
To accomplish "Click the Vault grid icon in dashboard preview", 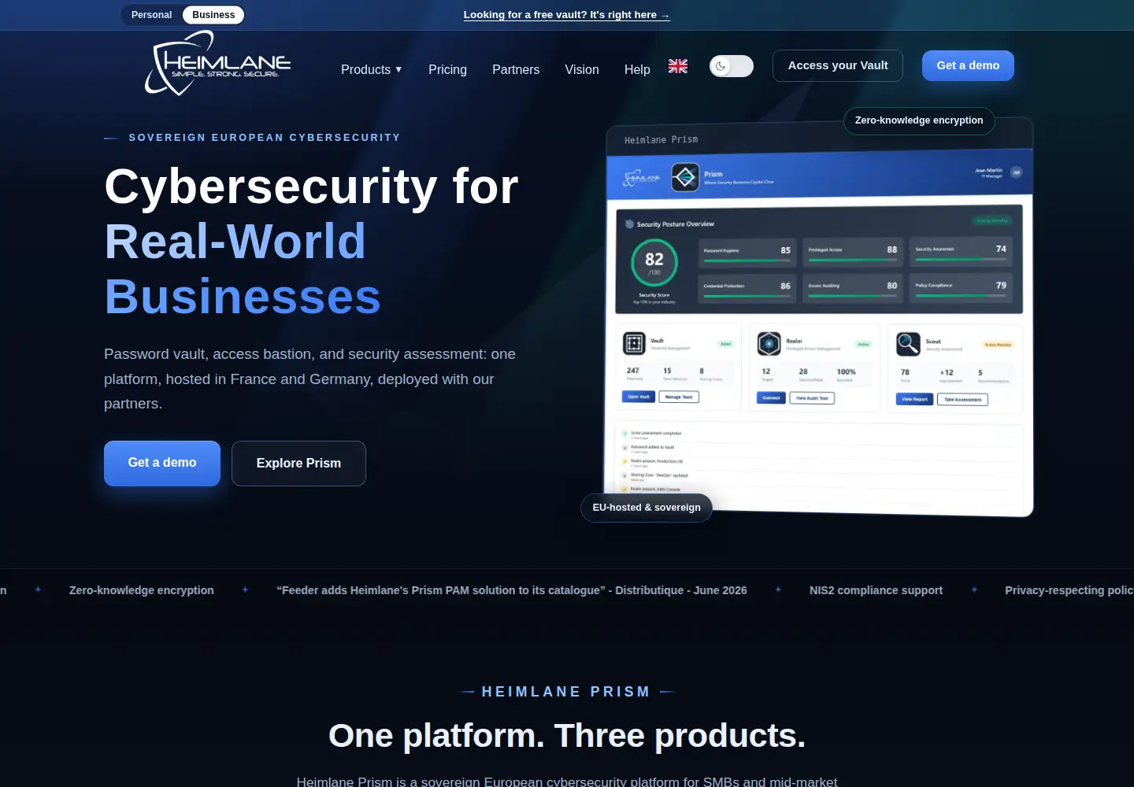I will click(x=634, y=343).
